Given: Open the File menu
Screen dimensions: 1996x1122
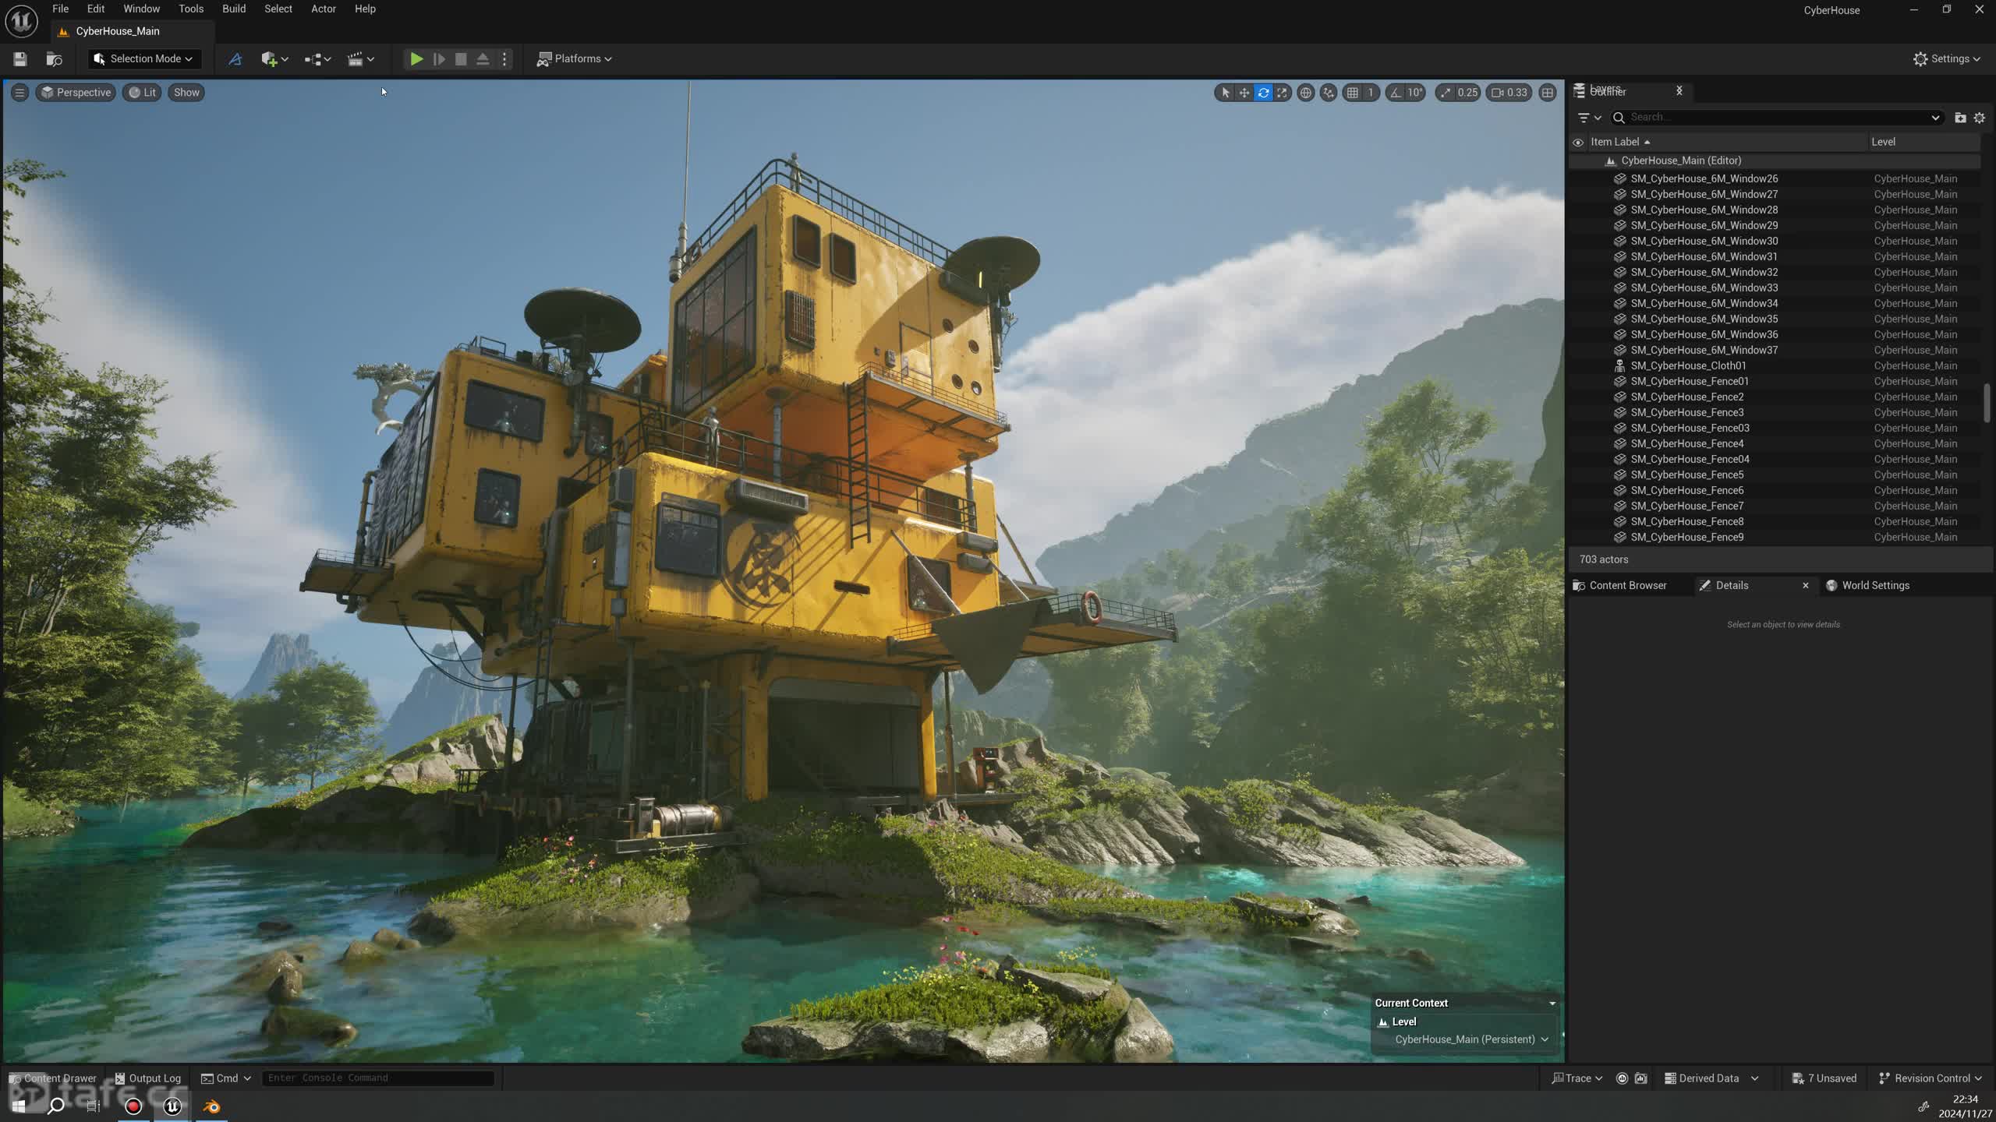Looking at the screenshot, I should click(60, 9).
